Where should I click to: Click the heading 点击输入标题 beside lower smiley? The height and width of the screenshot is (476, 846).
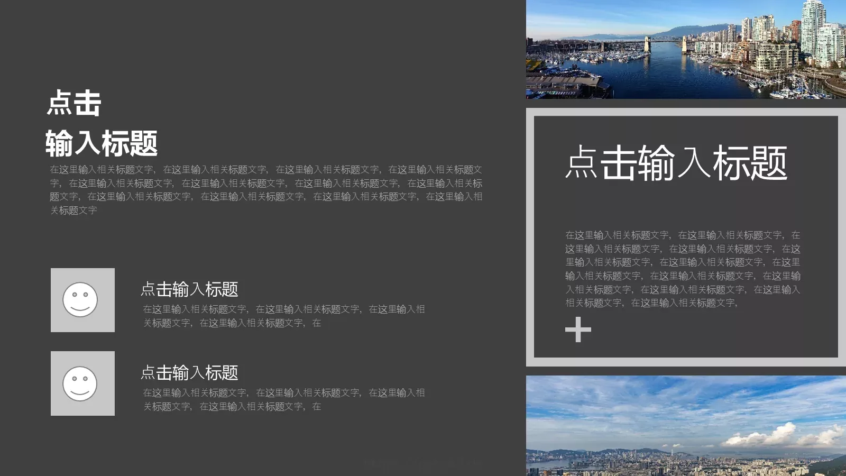coord(189,373)
